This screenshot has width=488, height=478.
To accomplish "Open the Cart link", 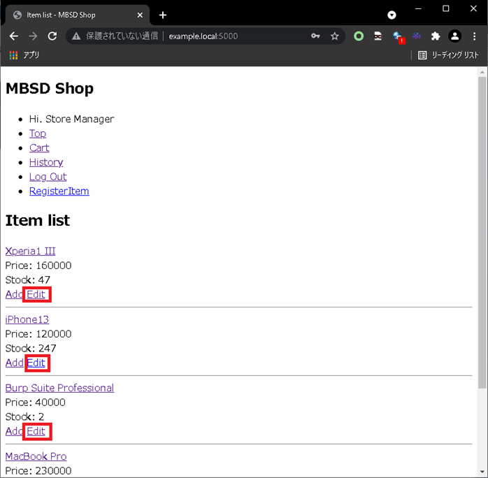I will pos(39,147).
